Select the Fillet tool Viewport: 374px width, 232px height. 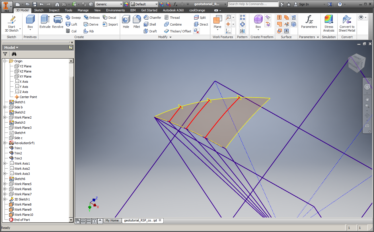(x=137, y=22)
